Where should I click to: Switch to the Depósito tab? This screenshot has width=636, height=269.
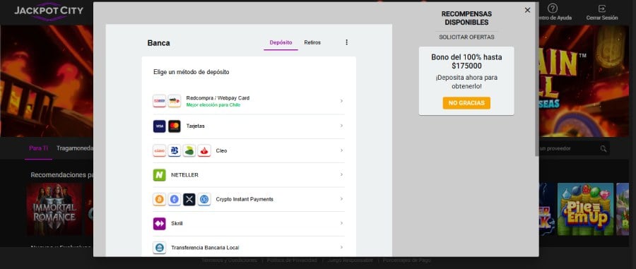click(x=281, y=42)
